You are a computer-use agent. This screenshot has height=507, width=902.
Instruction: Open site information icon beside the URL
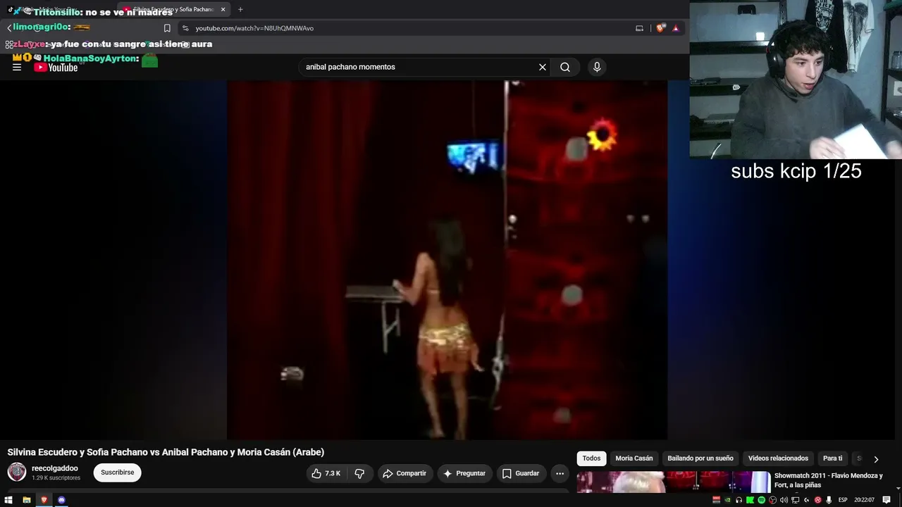coord(185,28)
